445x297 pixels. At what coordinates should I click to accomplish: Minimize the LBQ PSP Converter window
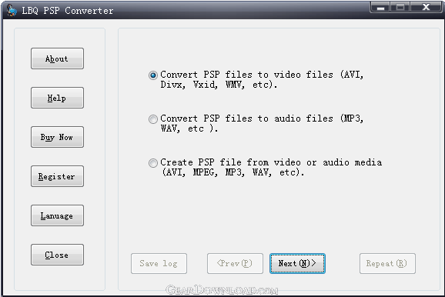(380, 7)
